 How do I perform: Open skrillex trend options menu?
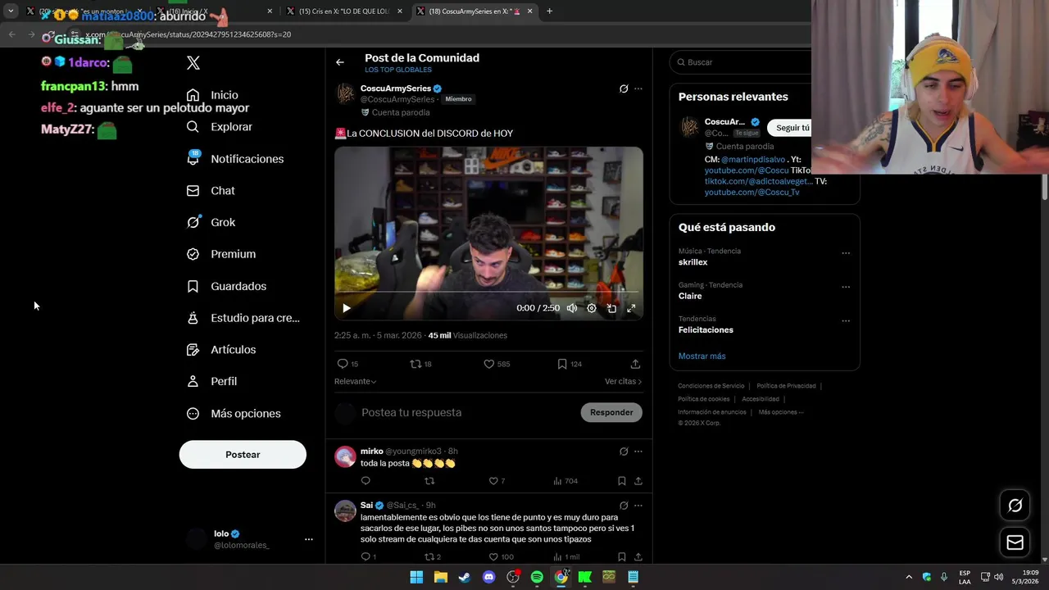point(846,253)
